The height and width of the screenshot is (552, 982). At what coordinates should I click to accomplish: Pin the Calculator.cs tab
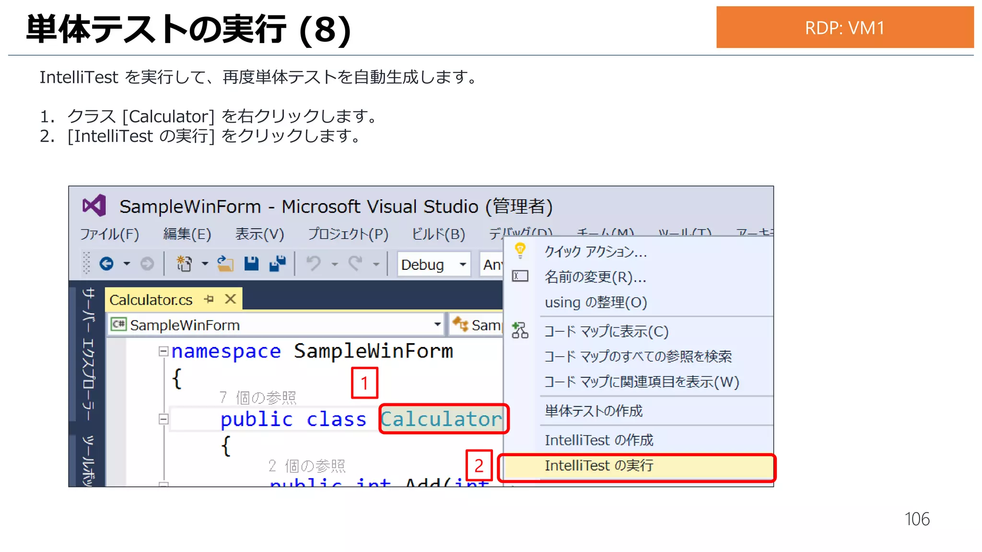(x=209, y=299)
